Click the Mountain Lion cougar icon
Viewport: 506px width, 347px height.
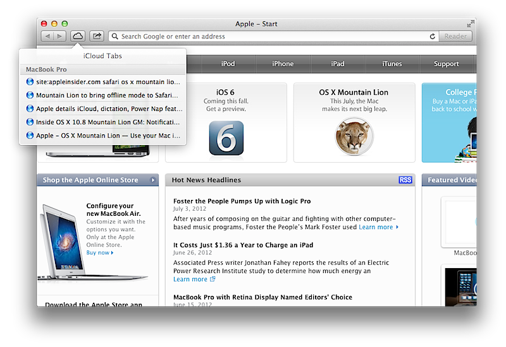(x=354, y=136)
